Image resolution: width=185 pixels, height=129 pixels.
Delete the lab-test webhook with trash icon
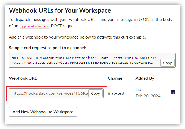click(x=173, y=92)
